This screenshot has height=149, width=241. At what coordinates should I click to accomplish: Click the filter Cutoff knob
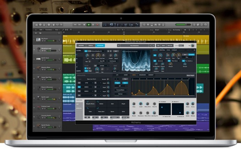(x=97, y=69)
